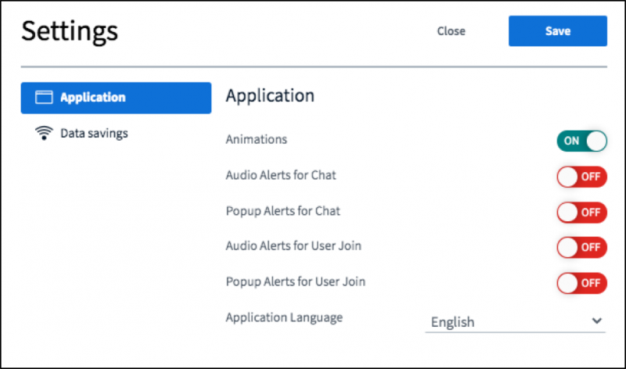Click the Audio Alerts for Chat label
Screen dimensions: 626x369
tap(281, 175)
